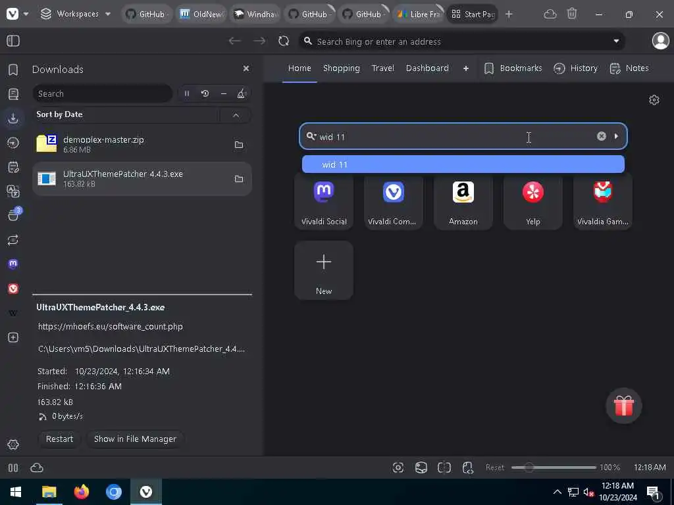Open the Bookmarks panel icon in sidebar
The height and width of the screenshot is (505, 674).
pyautogui.click(x=13, y=70)
